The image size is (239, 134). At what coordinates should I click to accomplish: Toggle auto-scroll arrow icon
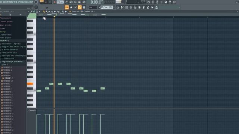click(71, 7)
